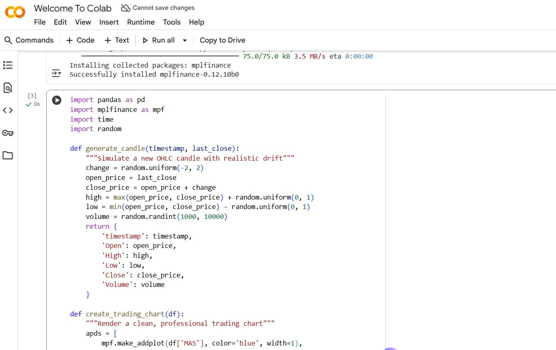Click the Colab logo icon
556x350 pixels.
[15, 13]
